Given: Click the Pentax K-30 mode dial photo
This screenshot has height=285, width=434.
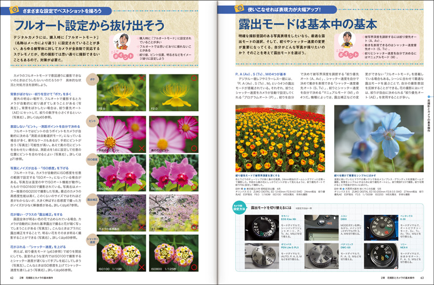Looking at the screenshot, I should tap(381, 228).
